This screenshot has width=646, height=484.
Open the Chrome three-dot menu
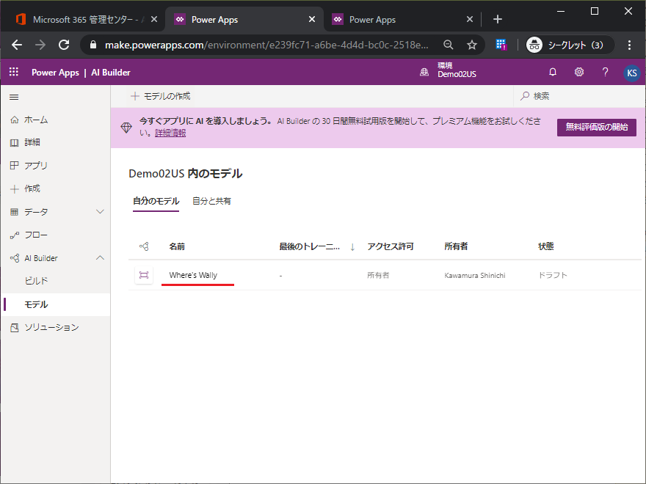pos(629,45)
